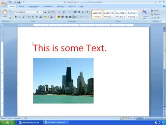The width and height of the screenshot is (166, 125).
Task: Apply subscript formatting
Action: tap(33, 17)
